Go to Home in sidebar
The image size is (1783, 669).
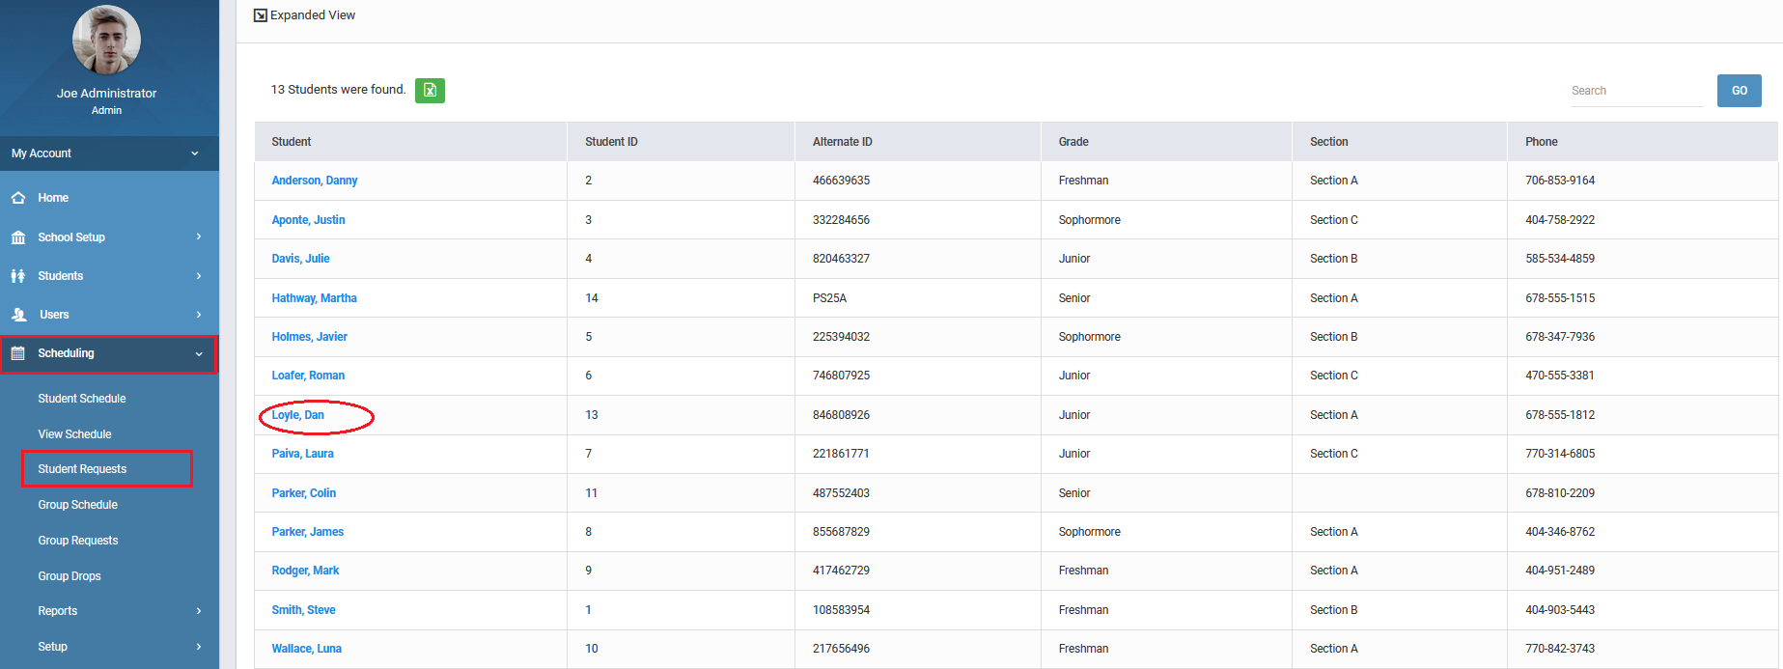click(x=53, y=198)
